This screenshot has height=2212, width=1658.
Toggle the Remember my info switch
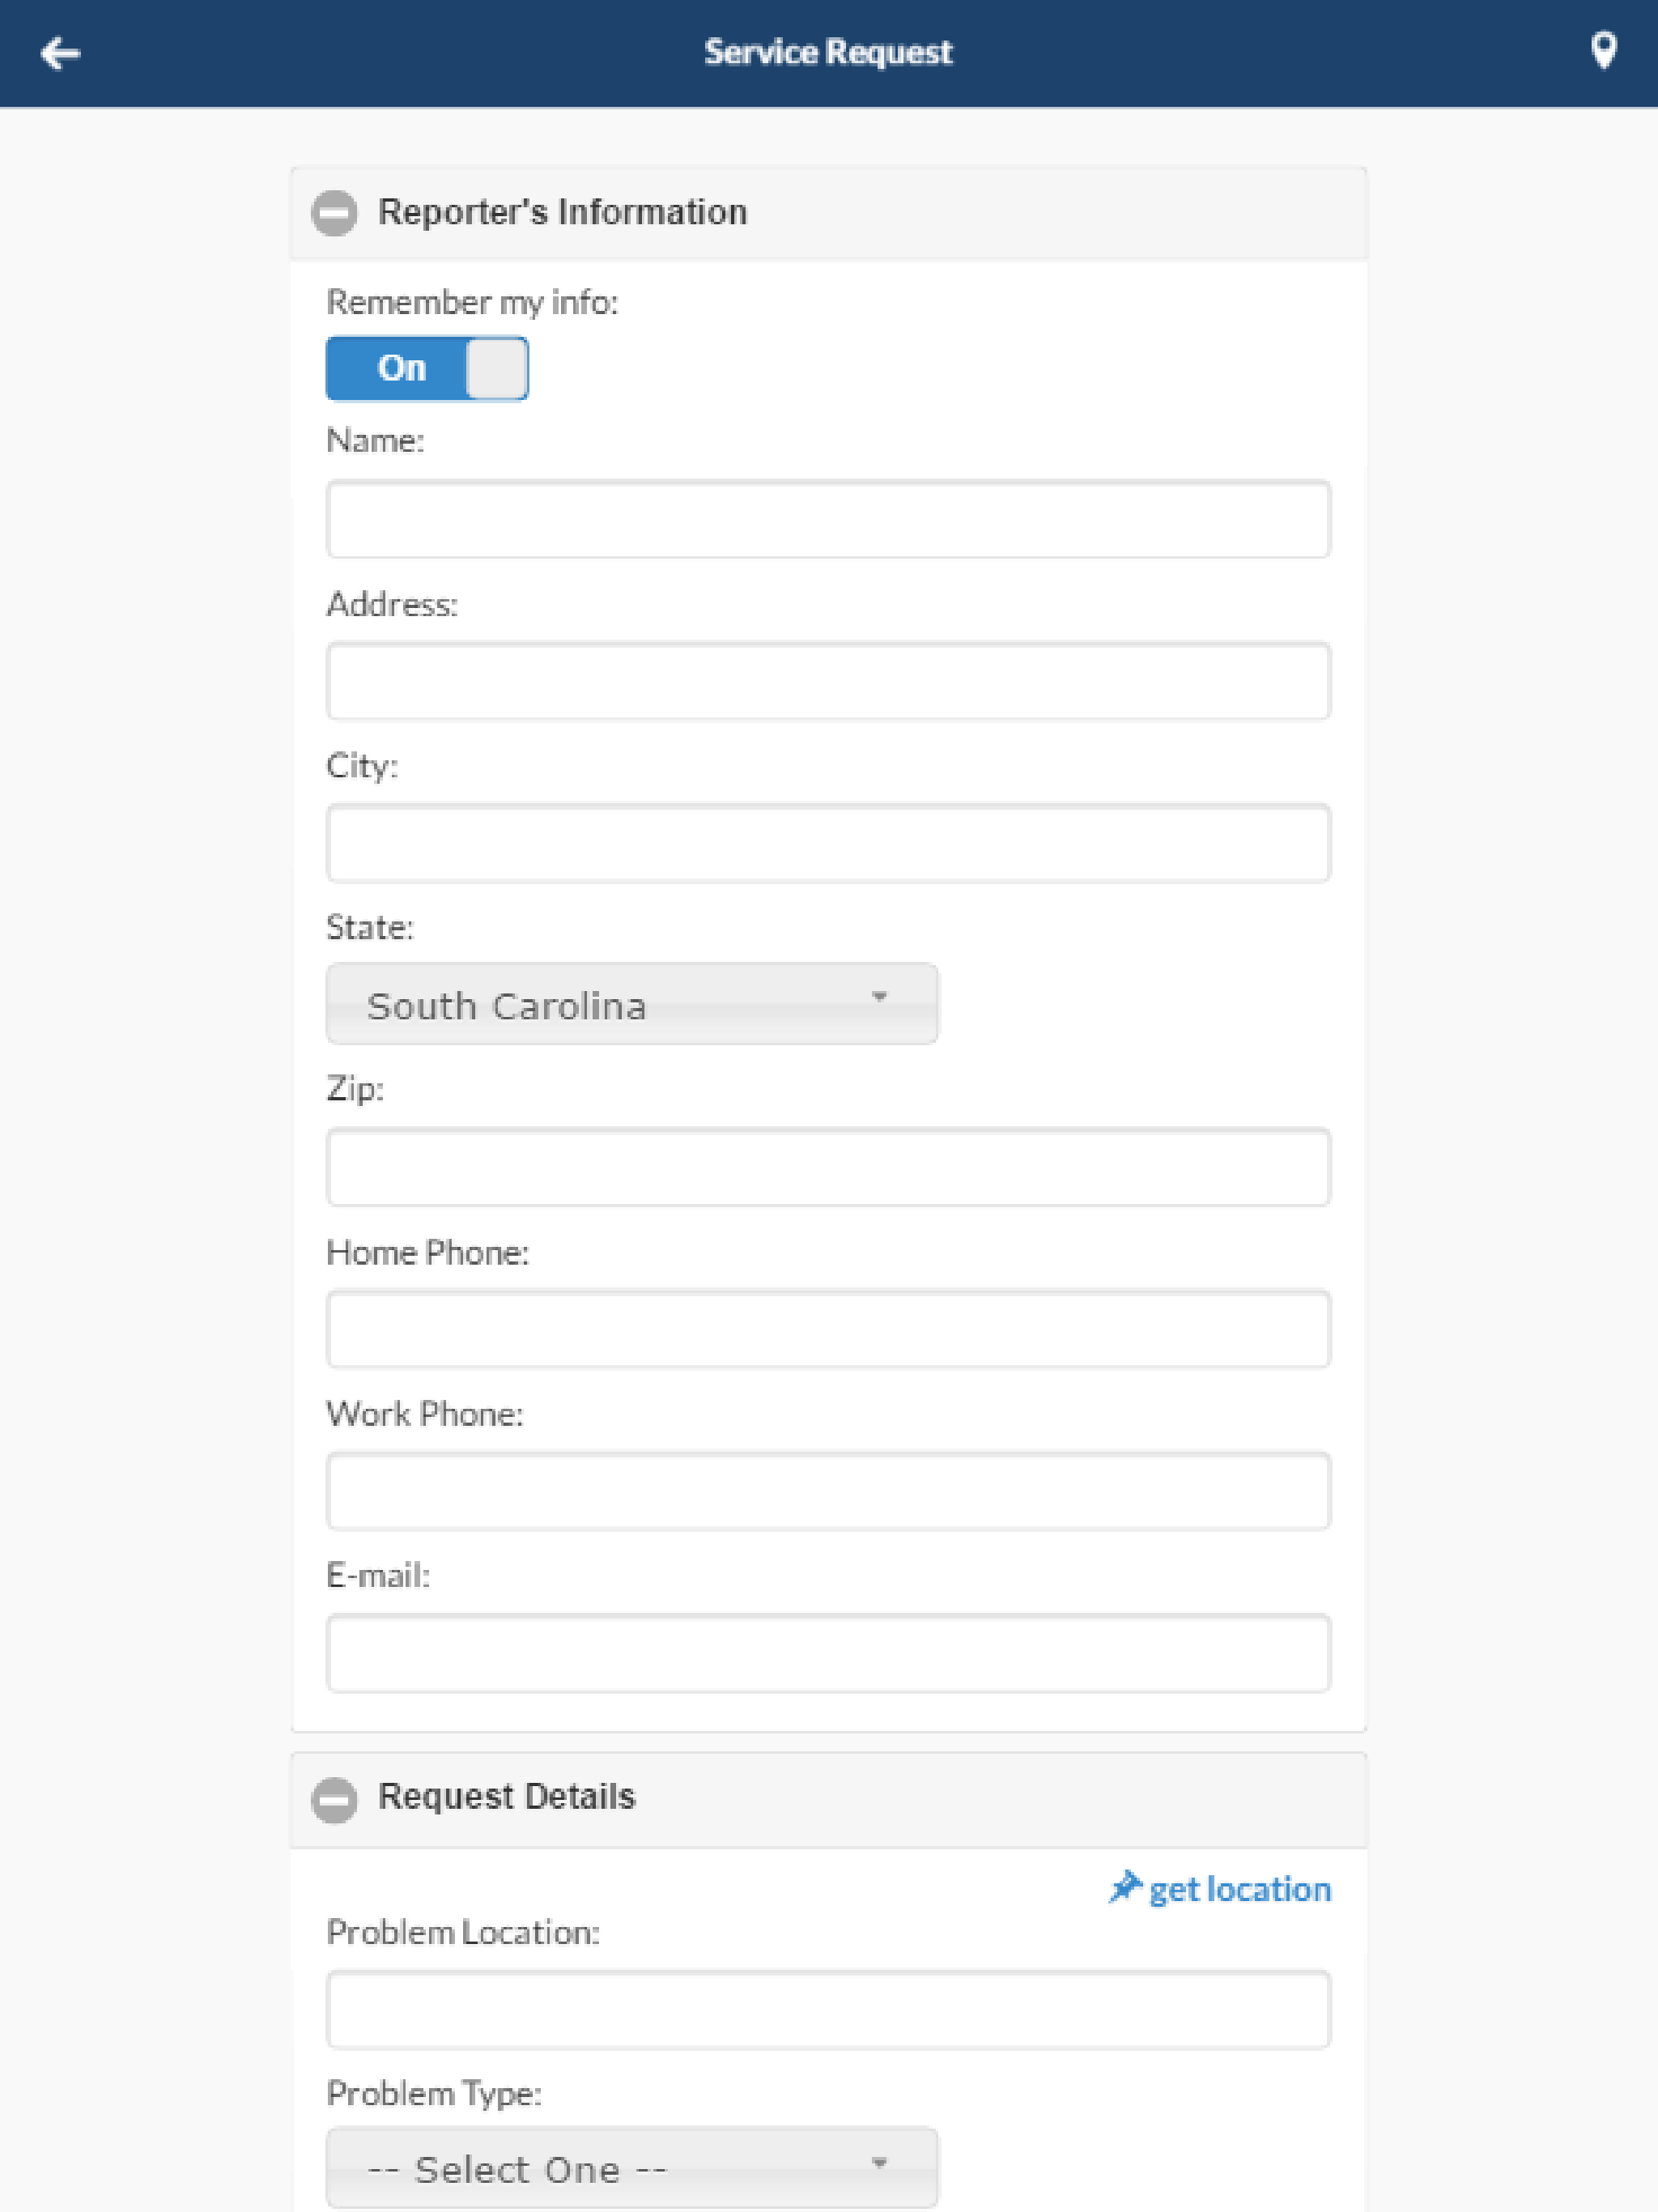(x=427, y=368)
